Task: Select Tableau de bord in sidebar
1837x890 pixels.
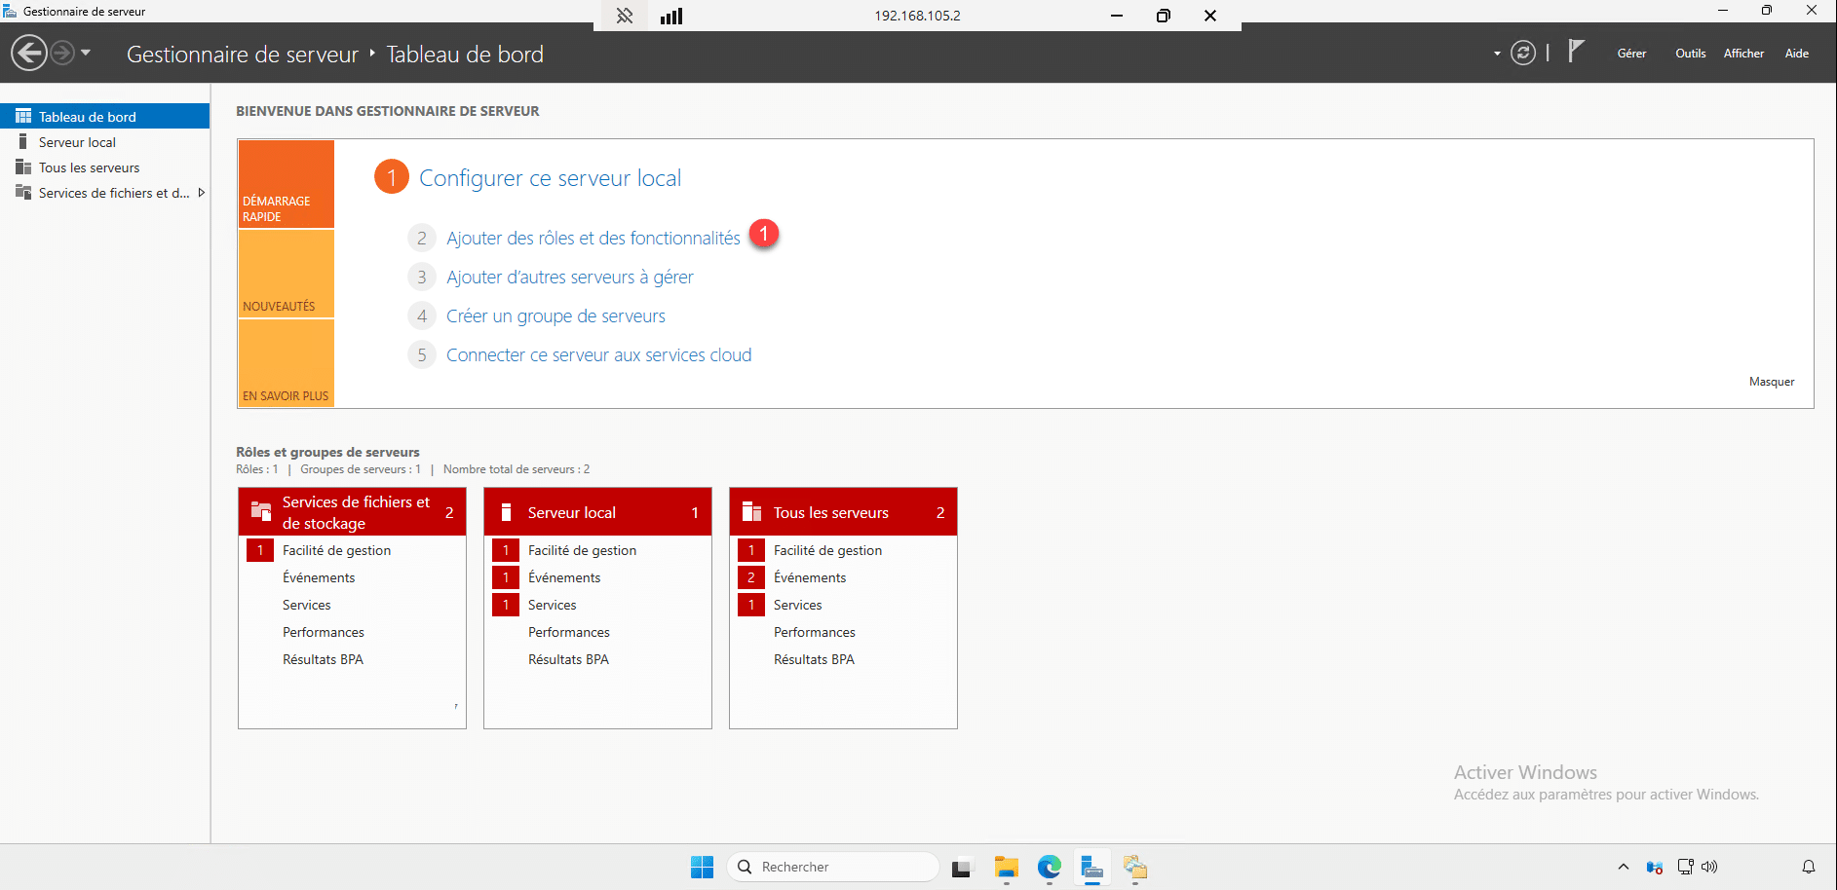Action: 104,116
